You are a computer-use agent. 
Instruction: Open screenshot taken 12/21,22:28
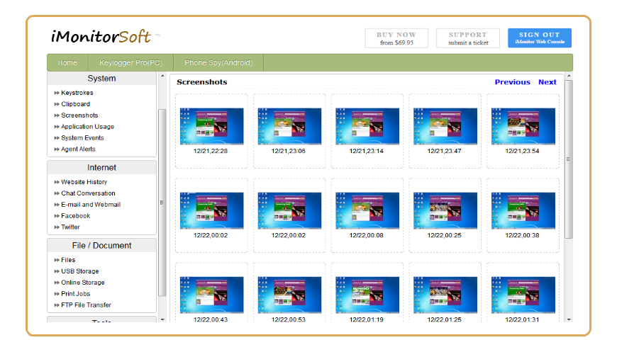212,126
